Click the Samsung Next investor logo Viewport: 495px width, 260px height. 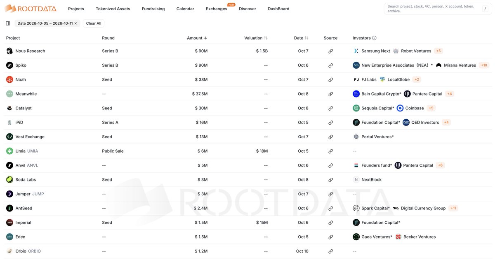pyautogui.click(x=356, y=51)
